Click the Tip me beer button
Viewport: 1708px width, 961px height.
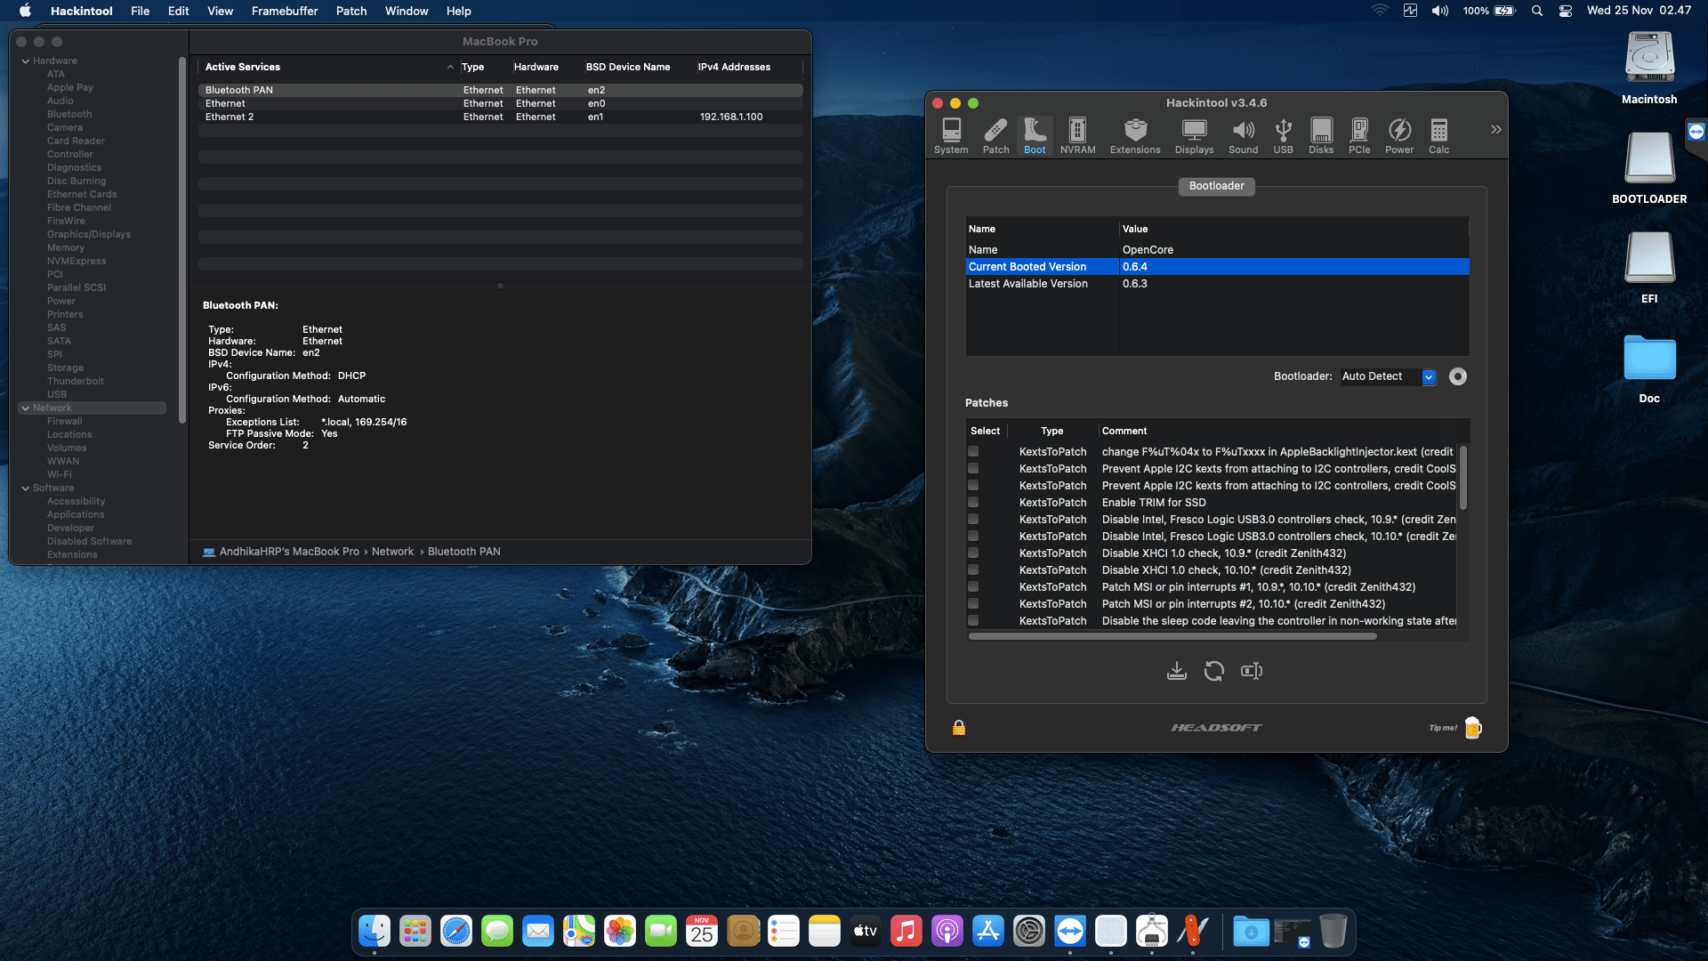point(1472,728)
